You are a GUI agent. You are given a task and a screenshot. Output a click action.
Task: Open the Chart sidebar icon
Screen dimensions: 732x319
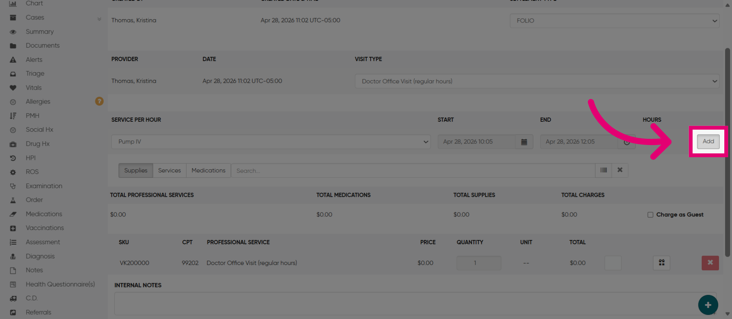(13, 3)
